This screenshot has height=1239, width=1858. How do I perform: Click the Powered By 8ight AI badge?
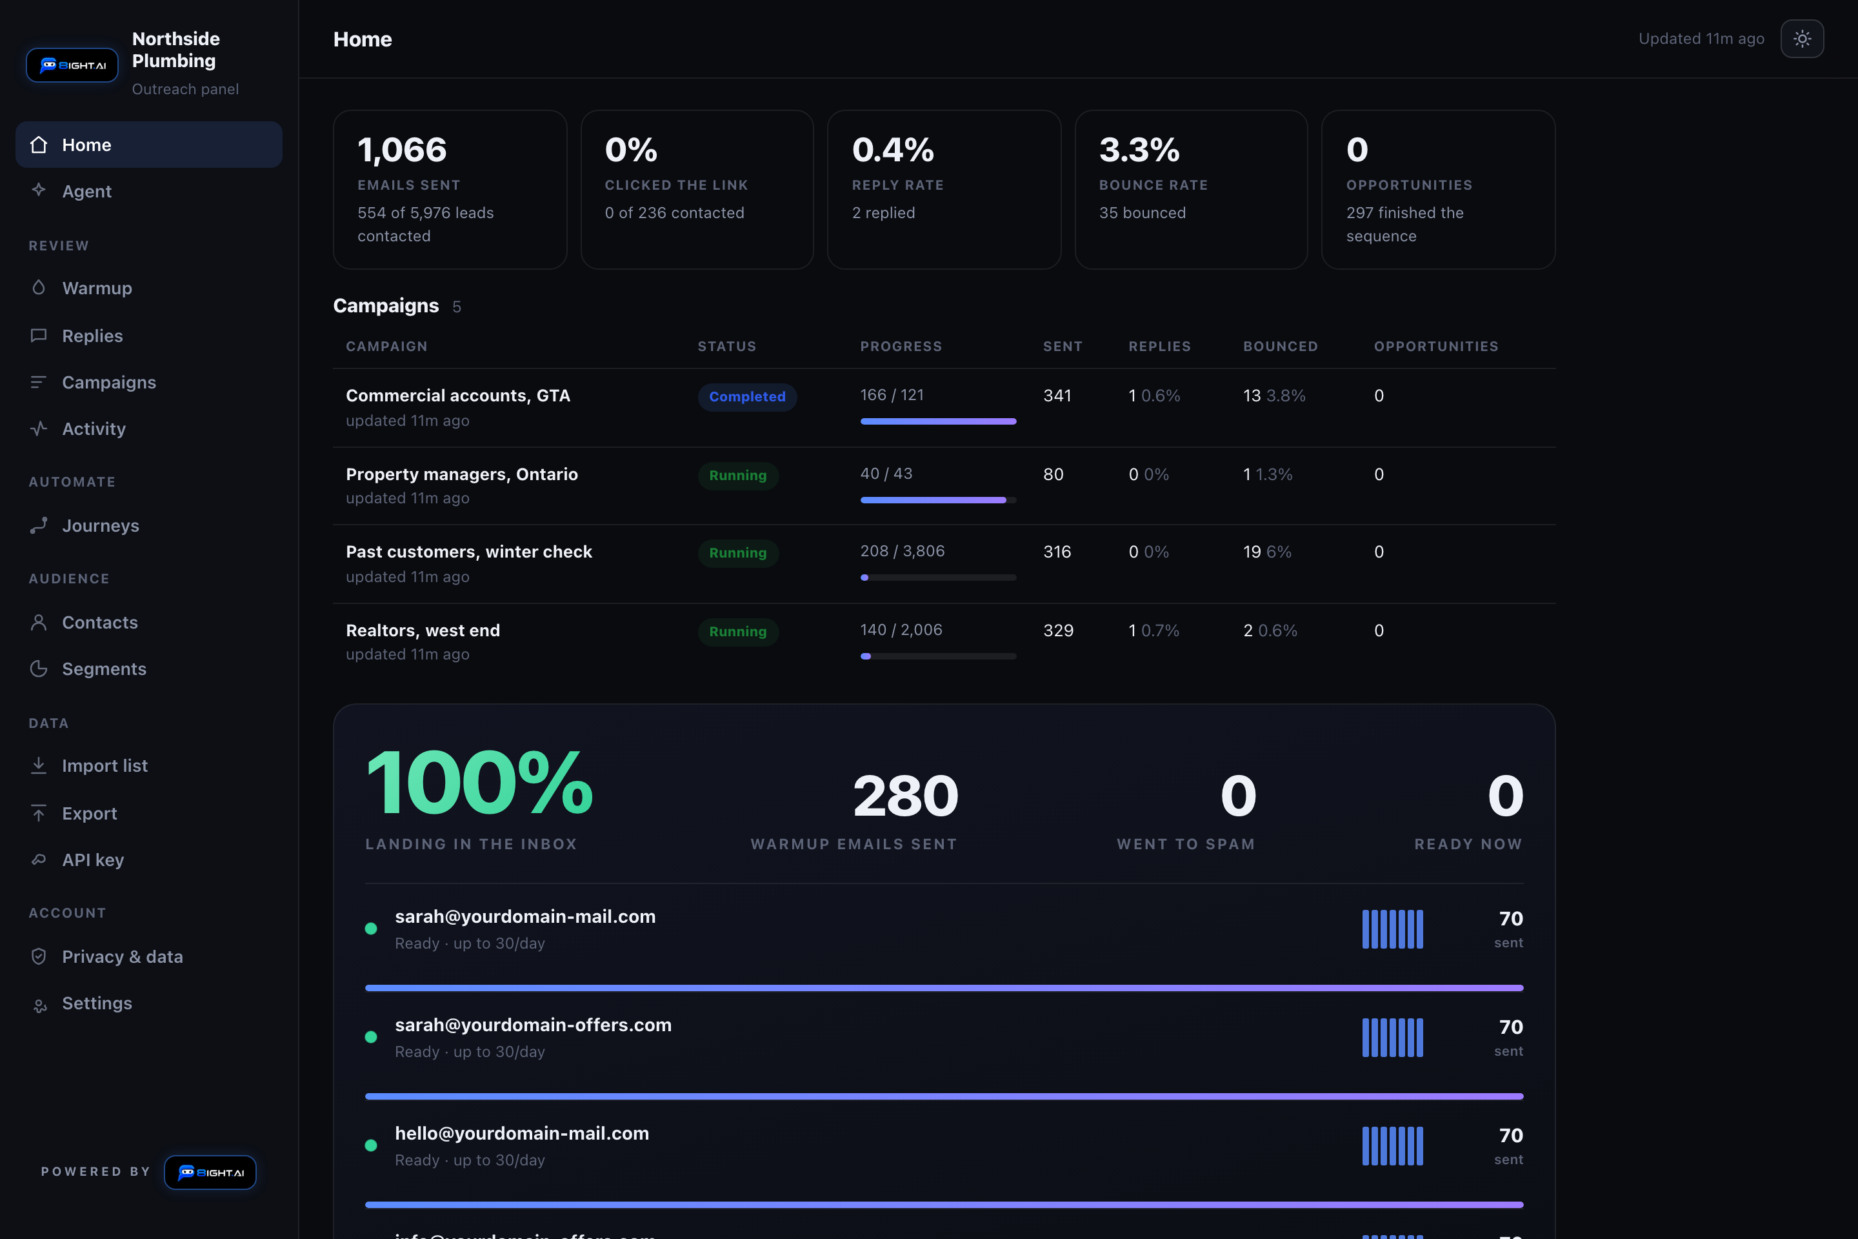(x=210, y=1172)
